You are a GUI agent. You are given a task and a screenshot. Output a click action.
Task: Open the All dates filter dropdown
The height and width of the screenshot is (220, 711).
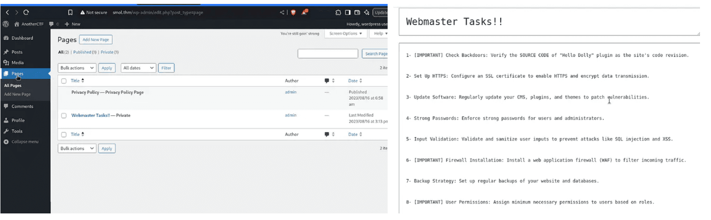point(138,68)
